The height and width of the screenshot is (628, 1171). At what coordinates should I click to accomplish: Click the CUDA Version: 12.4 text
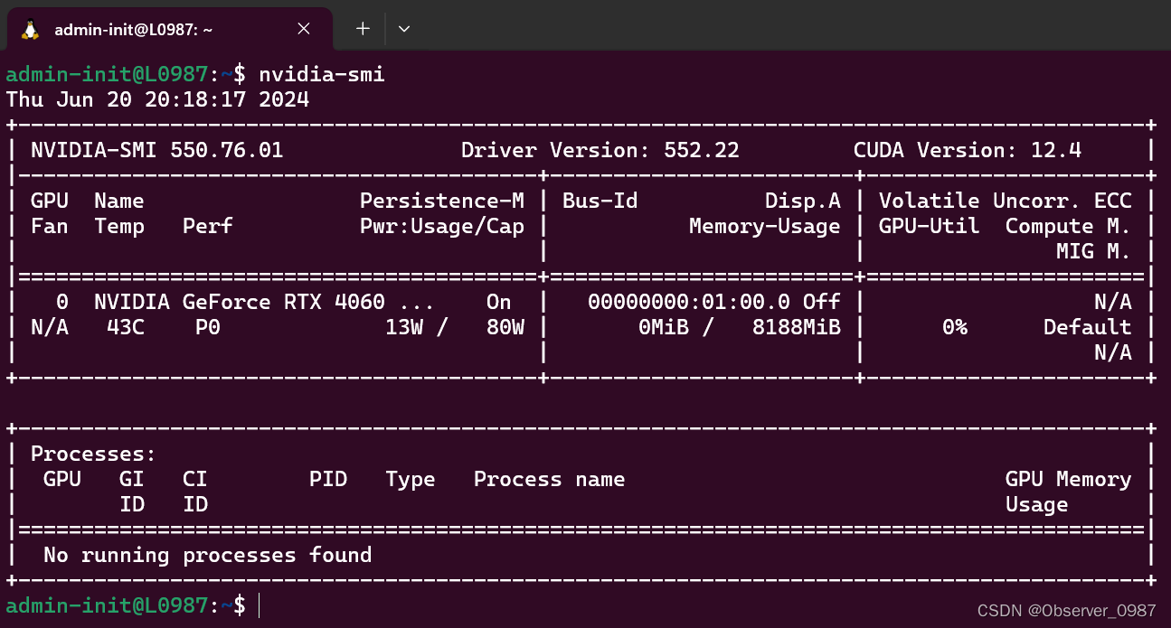pyautogui.click(x=966, y=150)
